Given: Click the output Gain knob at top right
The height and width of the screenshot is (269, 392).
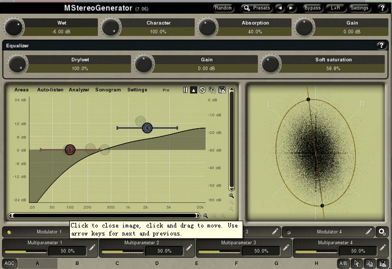Looking at the screenshot, I should 305,27.
